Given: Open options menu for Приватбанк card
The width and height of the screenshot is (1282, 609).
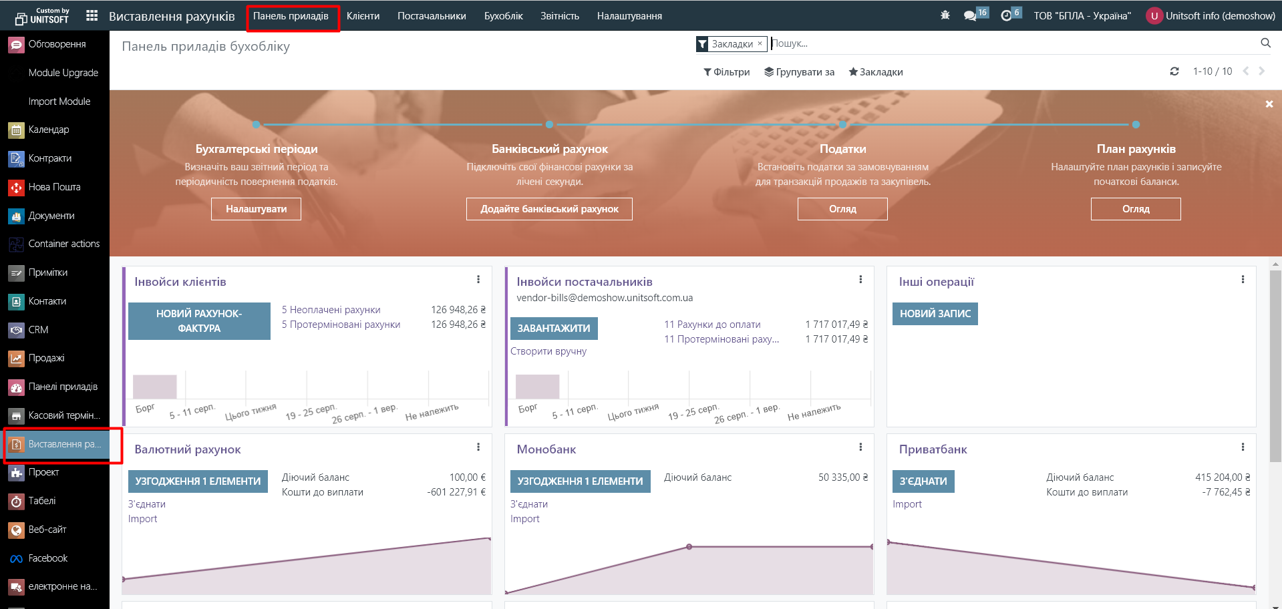Looking at the screenshot, I should [1243, 447].
